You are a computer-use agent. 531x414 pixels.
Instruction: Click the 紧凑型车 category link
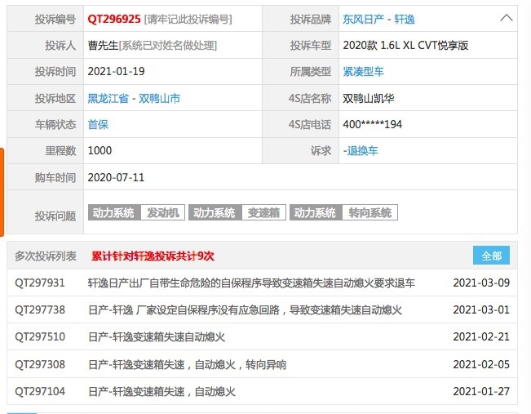[363, 72]
